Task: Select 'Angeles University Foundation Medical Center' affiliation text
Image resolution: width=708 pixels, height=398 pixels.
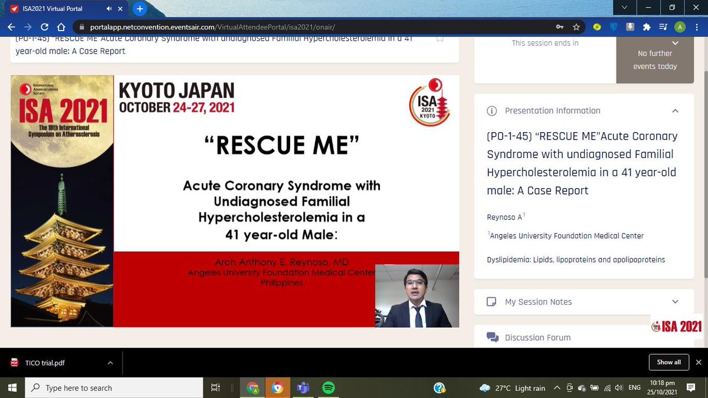Action: pyautogui.click(x=565, y=236)
